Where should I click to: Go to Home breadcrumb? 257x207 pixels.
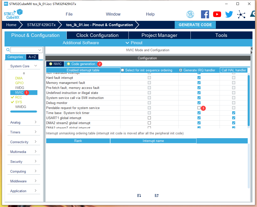[11, 25]
